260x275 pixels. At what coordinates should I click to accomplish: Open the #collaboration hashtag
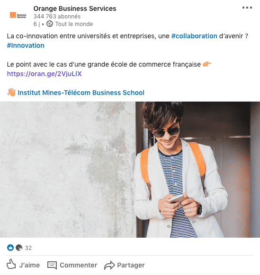pyautogui.click(x=194, y=36)
